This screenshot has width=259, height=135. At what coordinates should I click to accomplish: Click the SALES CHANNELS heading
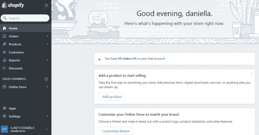(14, 79)
